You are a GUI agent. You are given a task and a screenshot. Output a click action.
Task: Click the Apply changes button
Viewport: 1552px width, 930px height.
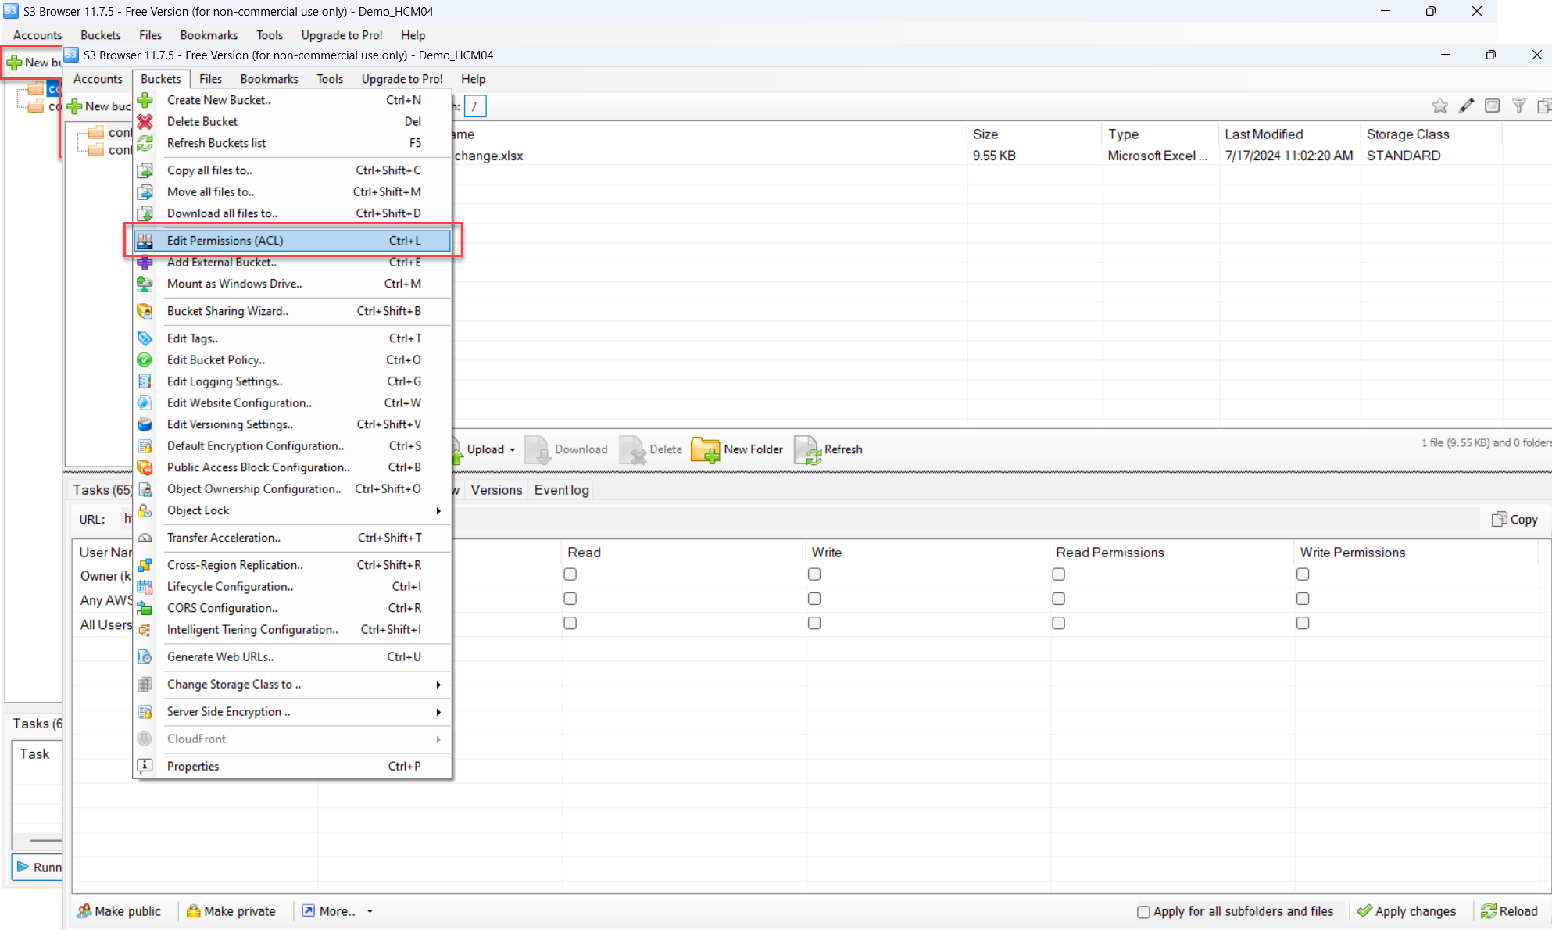click(1407, 911)
